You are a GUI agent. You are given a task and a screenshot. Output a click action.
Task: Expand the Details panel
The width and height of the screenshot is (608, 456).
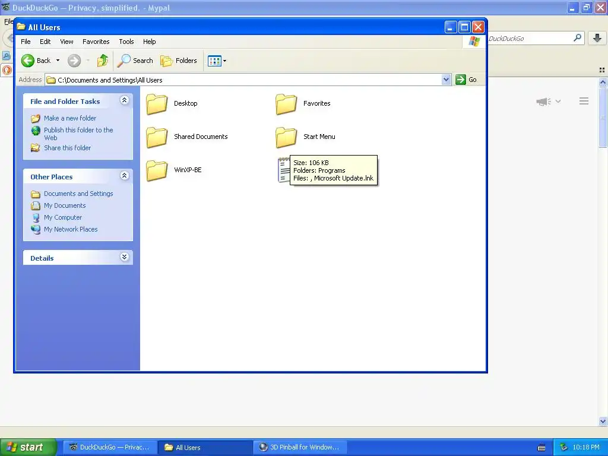pos(124,257)
